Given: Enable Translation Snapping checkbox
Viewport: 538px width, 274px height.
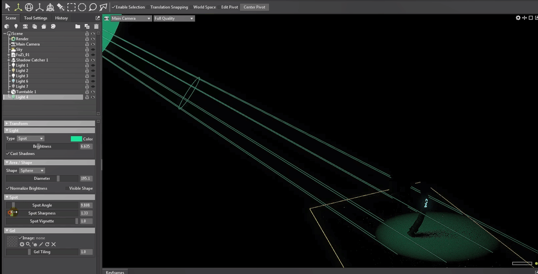Looking at the screenshot, I should [148, 7].
